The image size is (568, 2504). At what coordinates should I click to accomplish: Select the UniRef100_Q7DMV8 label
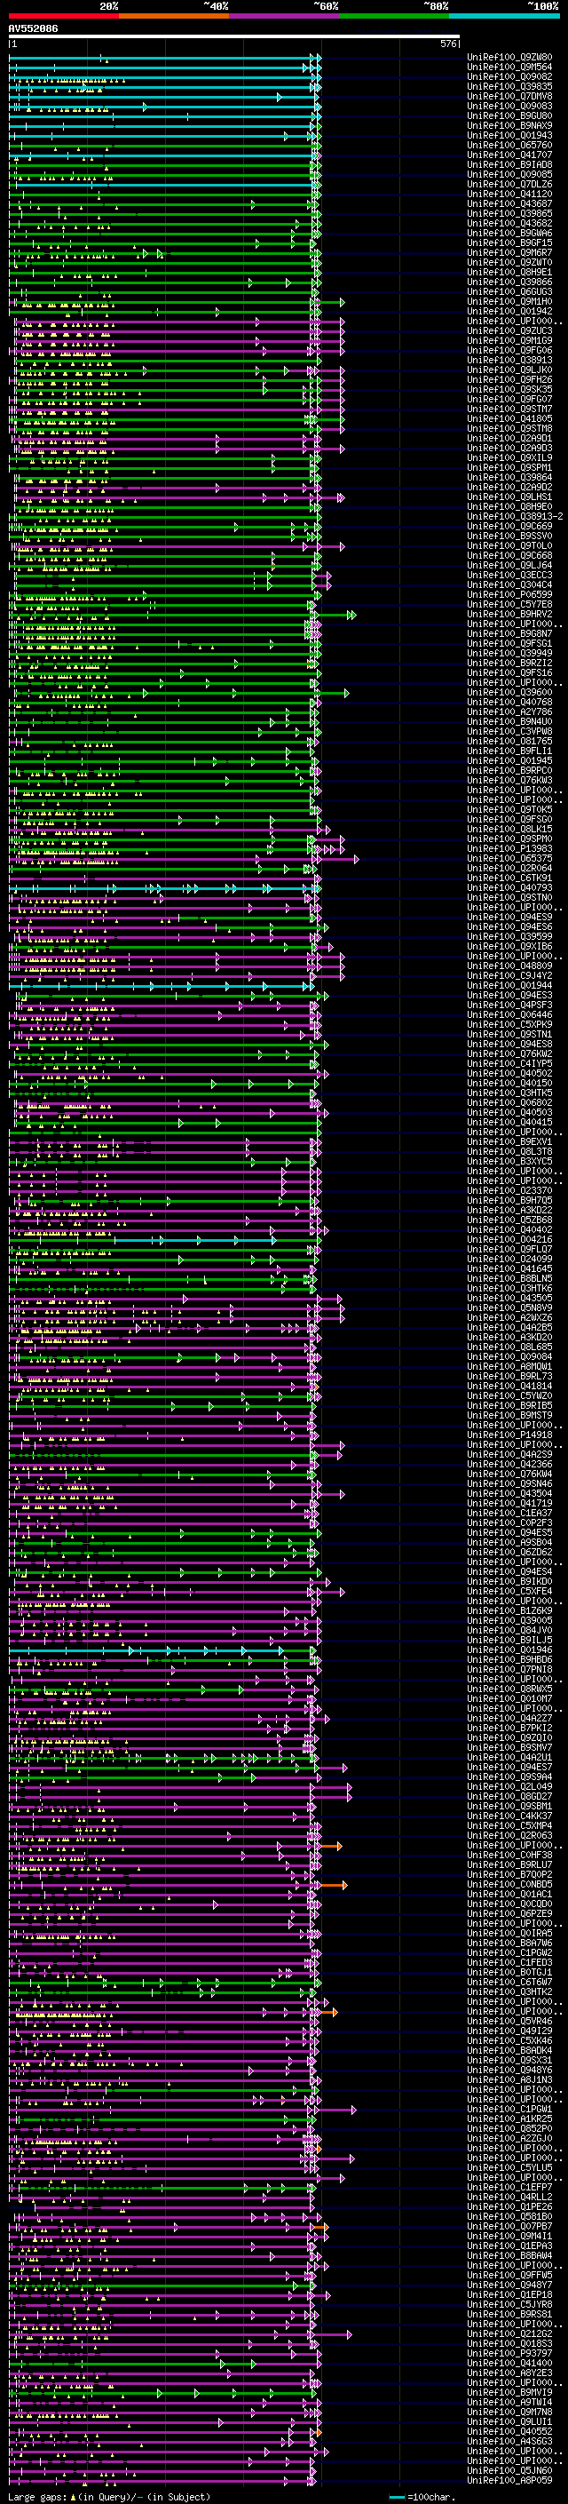pyautogui.click(x=509, y=96)
